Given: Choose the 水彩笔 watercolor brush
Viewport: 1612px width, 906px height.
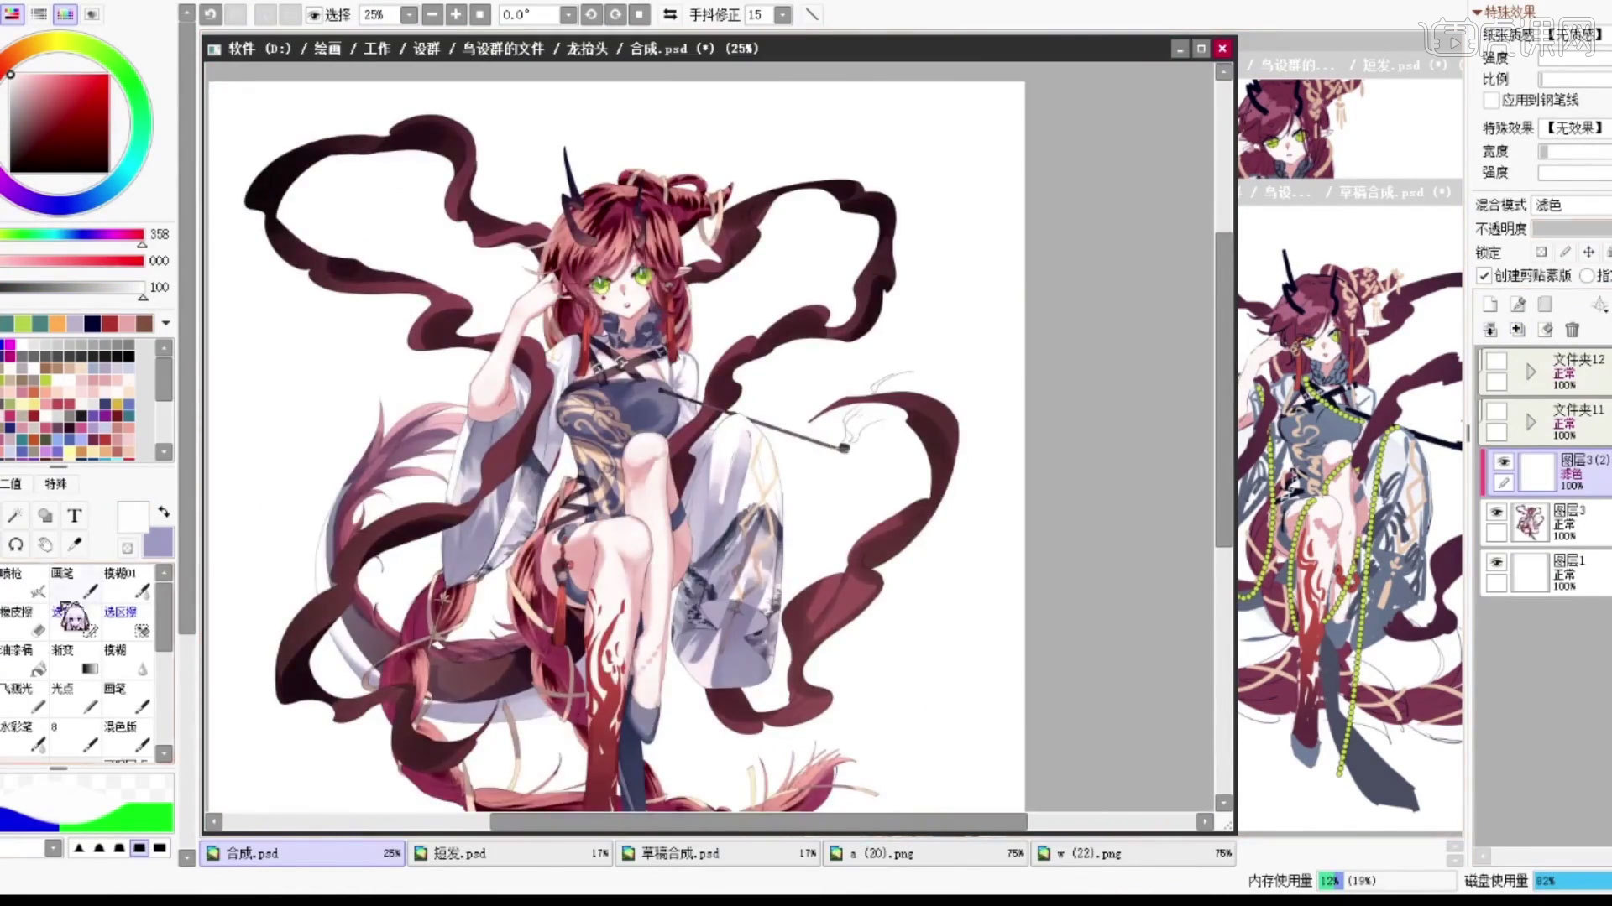Looking at the screenshot, I should tap(24, 736).
